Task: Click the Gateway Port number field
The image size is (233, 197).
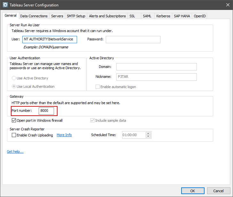Action: point(46,111)
